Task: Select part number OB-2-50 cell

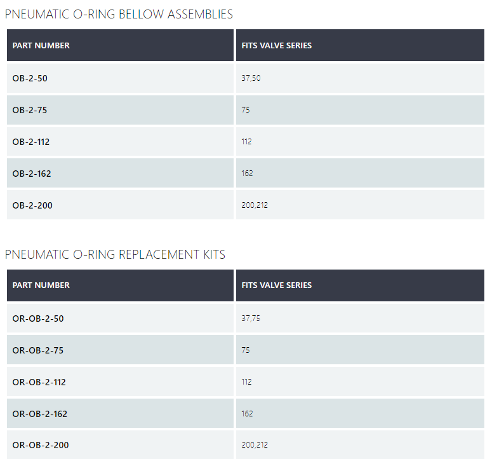Action: [x=30, y=78]
